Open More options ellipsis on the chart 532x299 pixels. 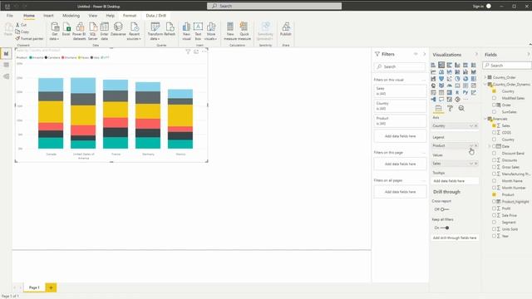click(204, 51)
